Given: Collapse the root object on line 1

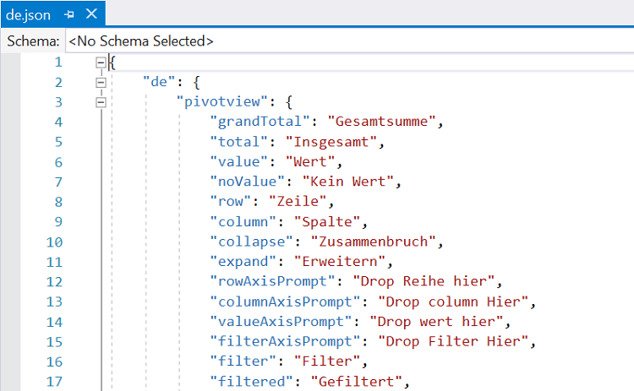Looking at the screenshot, I should (x=101, y=62).
